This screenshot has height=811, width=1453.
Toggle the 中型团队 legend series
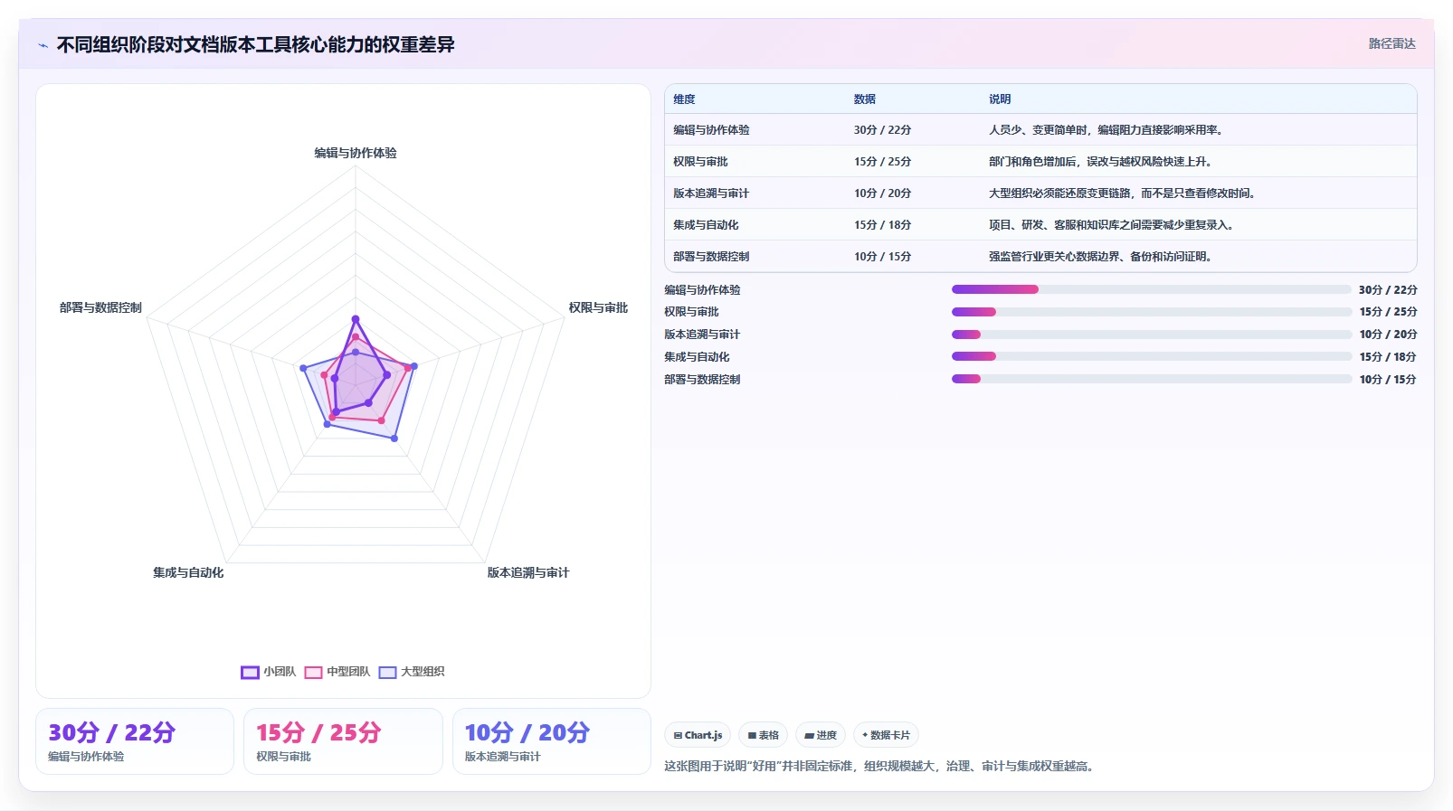(x=337, y=672)
